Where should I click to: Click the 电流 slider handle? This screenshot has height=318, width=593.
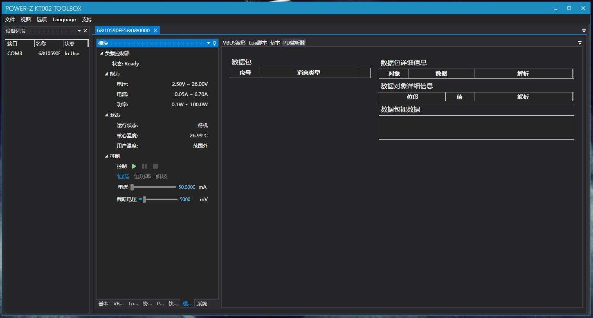pyautogui.click(x=132, y=187)
